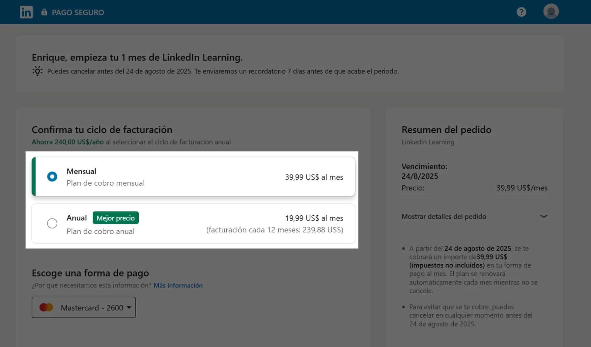
Task: Click the Resumen del pedido heading
Action: point(446,130)
